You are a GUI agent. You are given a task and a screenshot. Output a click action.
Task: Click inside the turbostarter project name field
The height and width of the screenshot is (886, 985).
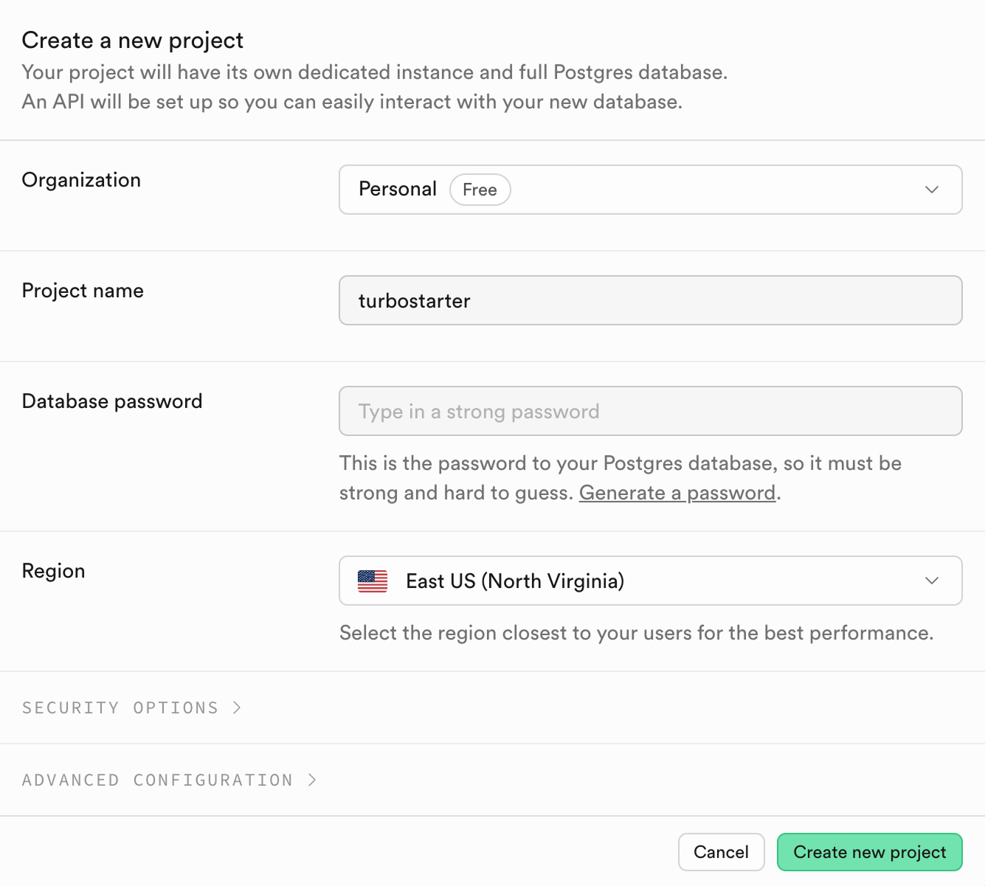650,300
